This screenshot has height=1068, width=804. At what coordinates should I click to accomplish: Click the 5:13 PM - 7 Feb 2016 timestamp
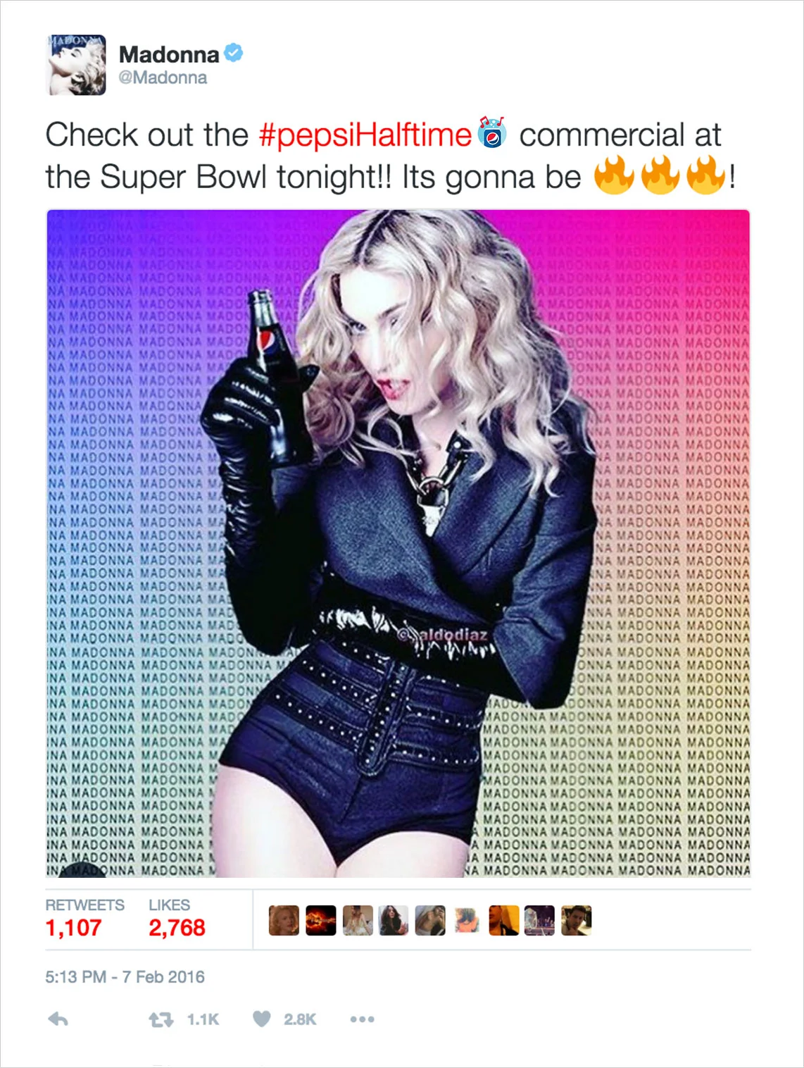click(125, 977)
